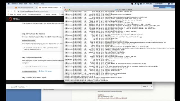Open cloud.openshift.com link in background notes window

(x=110, y=92)
